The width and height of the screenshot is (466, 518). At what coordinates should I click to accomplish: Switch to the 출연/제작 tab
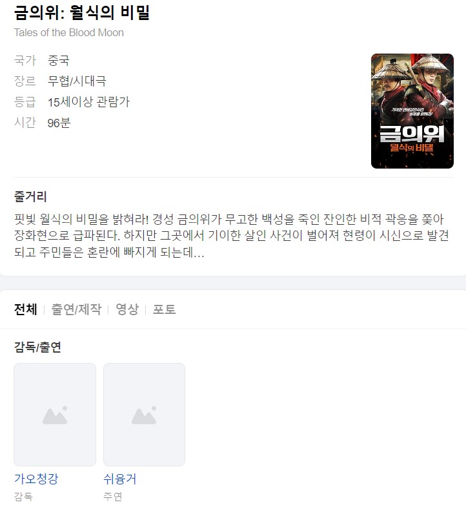pos(76,309)
